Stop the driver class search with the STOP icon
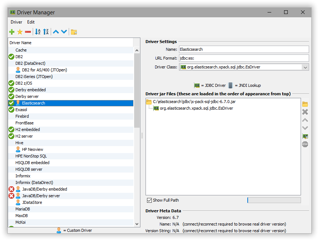 click(x=305, y=144)
